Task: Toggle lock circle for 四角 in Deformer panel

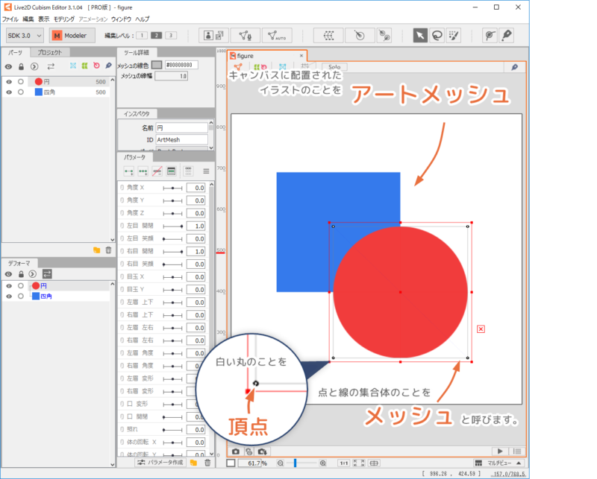Action: (21, 296)
